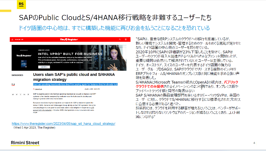The width and height of the screenshot is (266, 151).
Task: Click the search magnifier in The Register header
Action: (120, 39)
